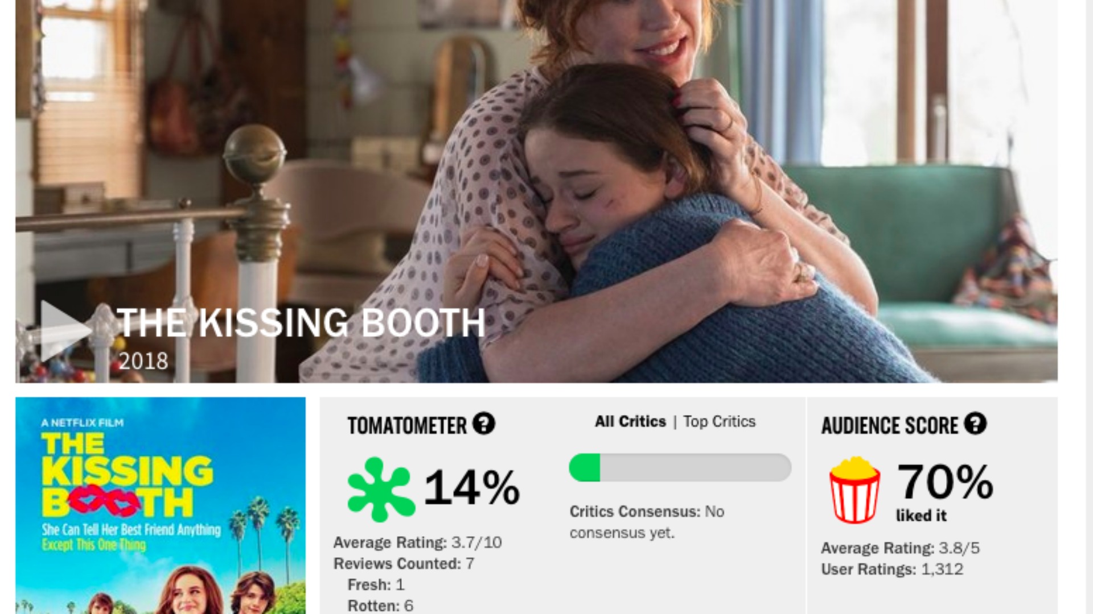Select the All Critics tab
The height and width of the screenshot is (614, 1093).
point(630,422)
